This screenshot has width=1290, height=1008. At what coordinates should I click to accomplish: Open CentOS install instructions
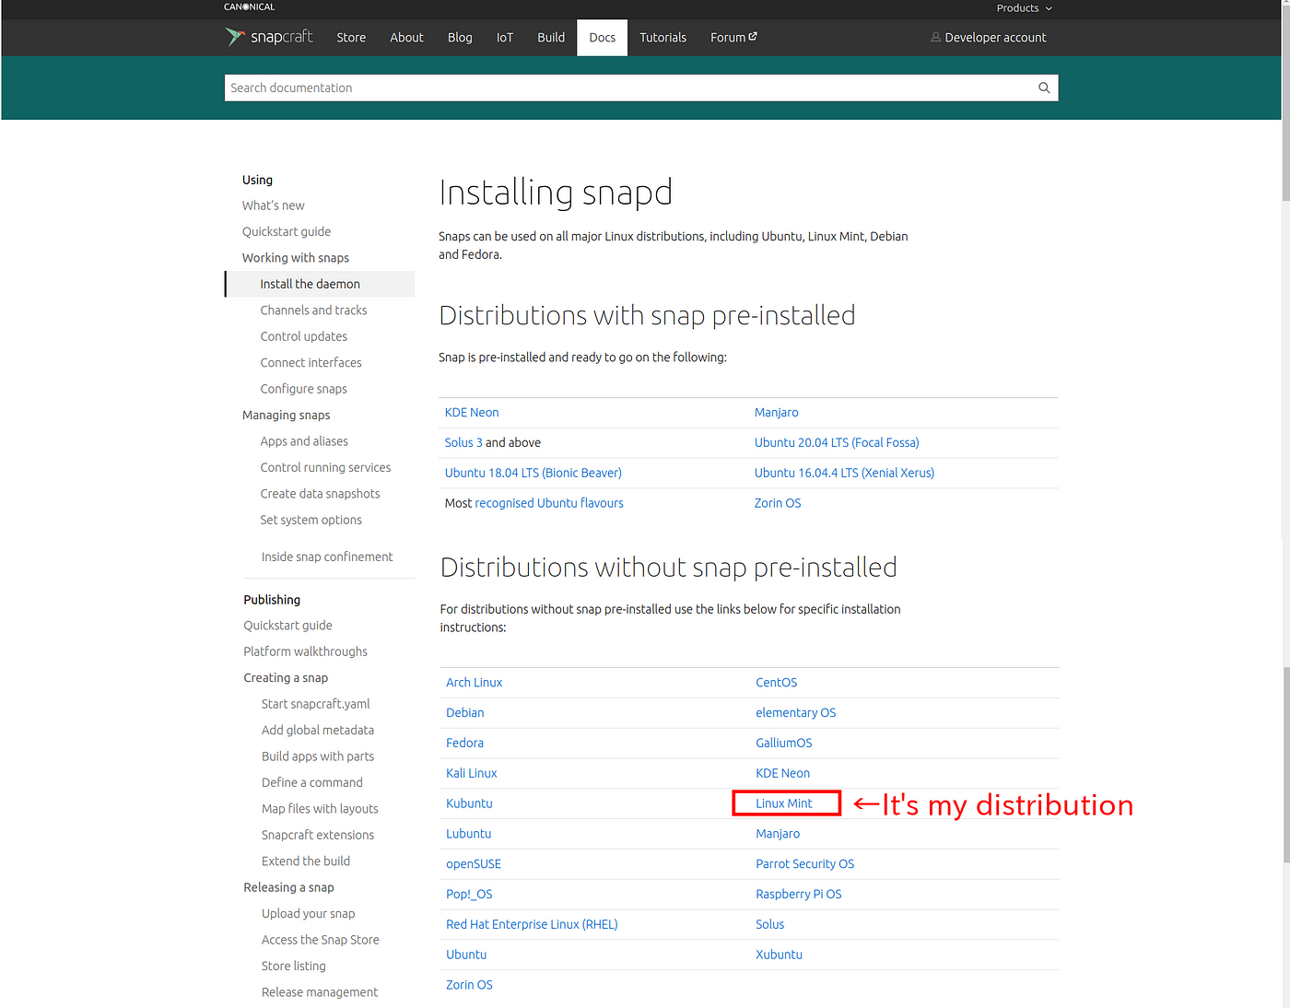[776, 683]
